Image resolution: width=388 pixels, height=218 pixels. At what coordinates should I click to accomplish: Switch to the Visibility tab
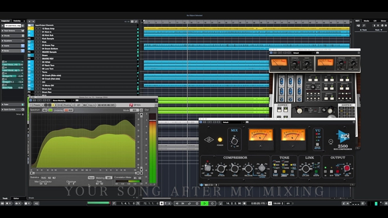[x=17, y=21]
